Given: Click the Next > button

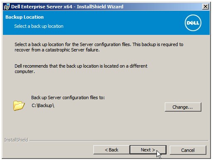Looking at the screenshot, I should (148, 150).
